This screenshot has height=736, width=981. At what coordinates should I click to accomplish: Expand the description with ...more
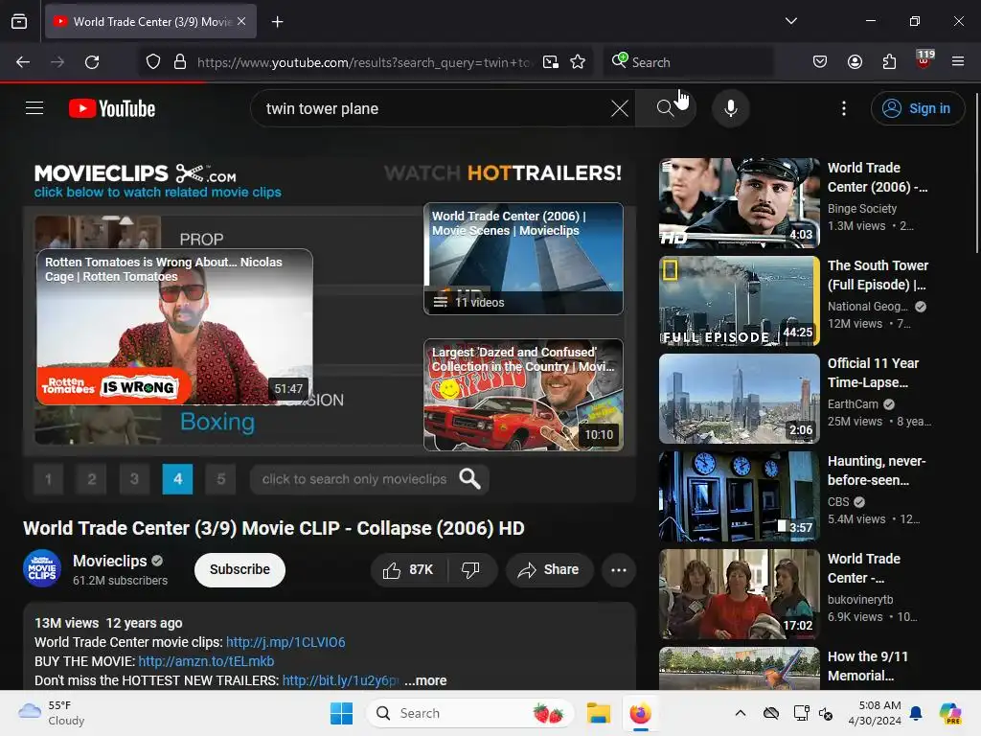[425, 680]
